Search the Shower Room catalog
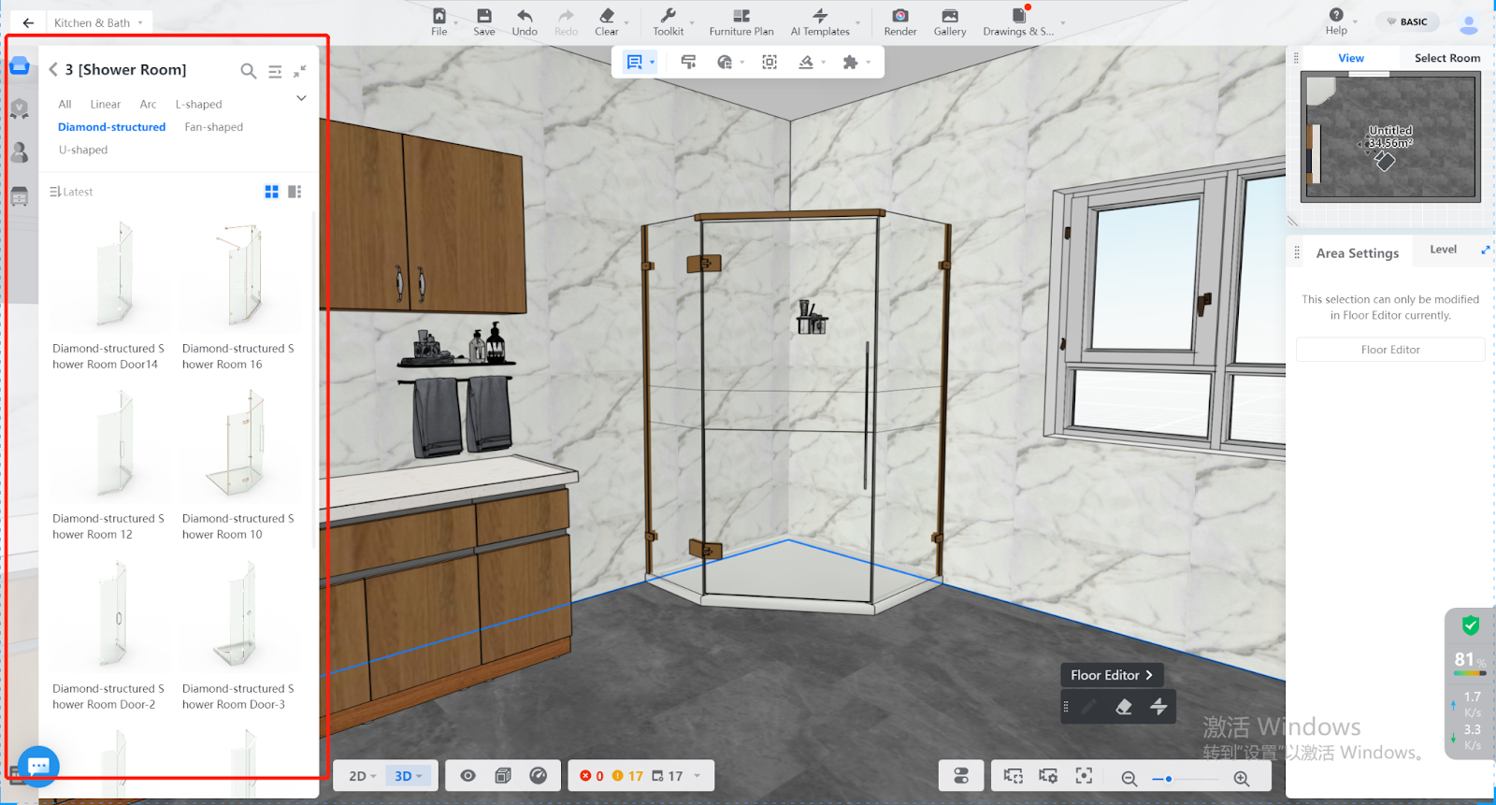This screenshot has width=1496, height=805. (248, 70)
